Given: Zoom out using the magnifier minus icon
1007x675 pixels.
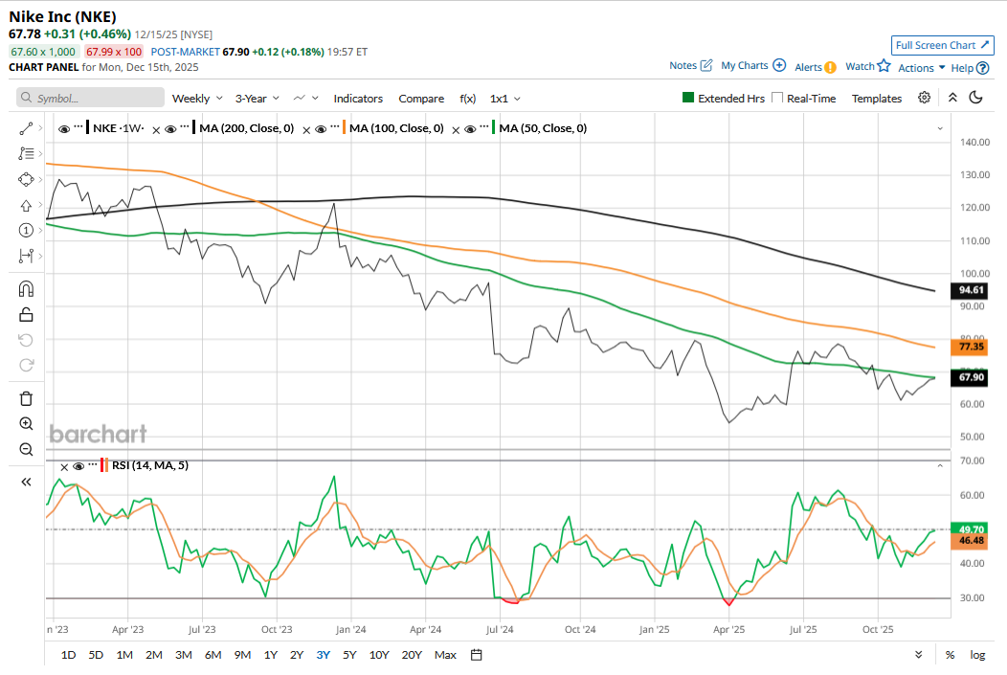Looking at the screenshot, I should (x=26, y=449).
